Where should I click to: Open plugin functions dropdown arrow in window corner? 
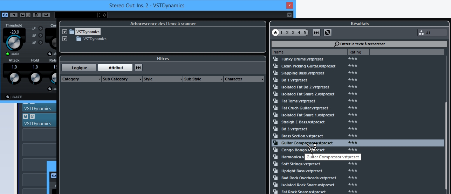tap(289, 15)
